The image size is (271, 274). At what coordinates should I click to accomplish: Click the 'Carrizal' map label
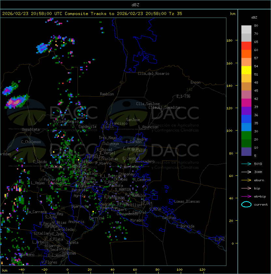click(97, 218)
